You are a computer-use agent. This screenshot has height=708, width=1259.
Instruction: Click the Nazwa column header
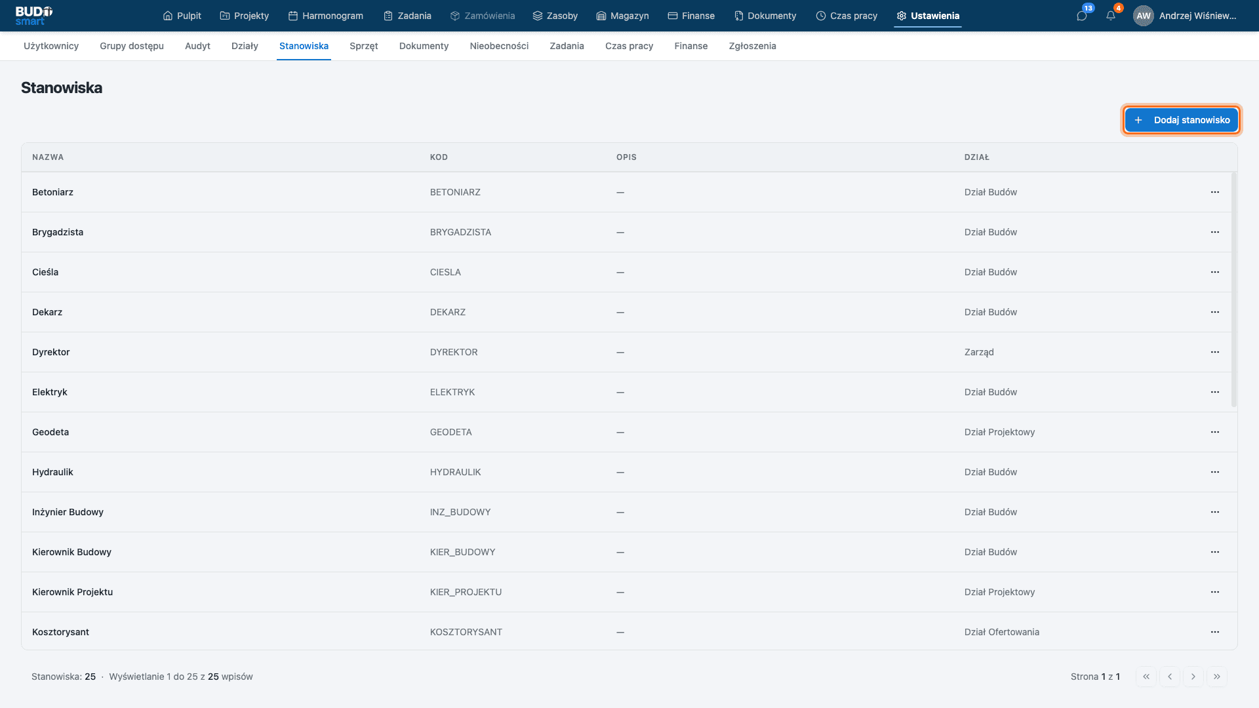pos(48,157)
